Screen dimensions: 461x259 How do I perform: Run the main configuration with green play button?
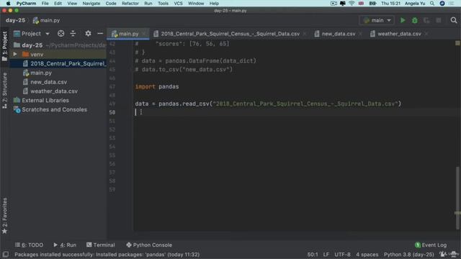click(x=403, y=20)
